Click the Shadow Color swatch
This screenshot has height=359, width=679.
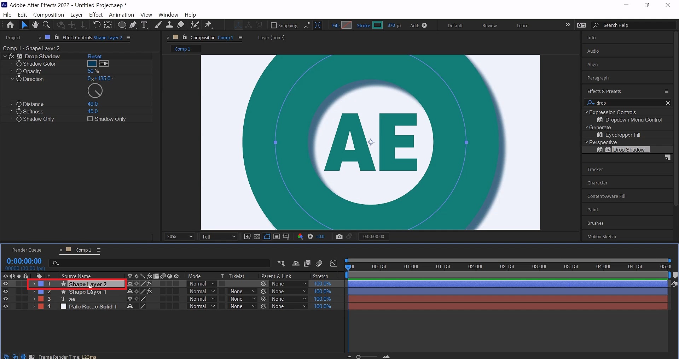coord(92,64)
